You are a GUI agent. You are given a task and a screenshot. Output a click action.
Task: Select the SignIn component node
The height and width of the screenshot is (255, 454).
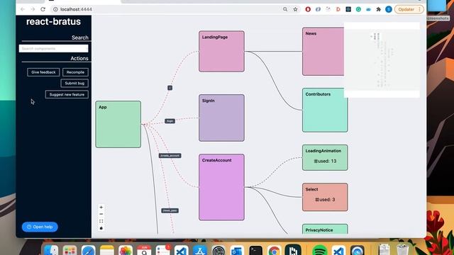(x=221, y=118)
